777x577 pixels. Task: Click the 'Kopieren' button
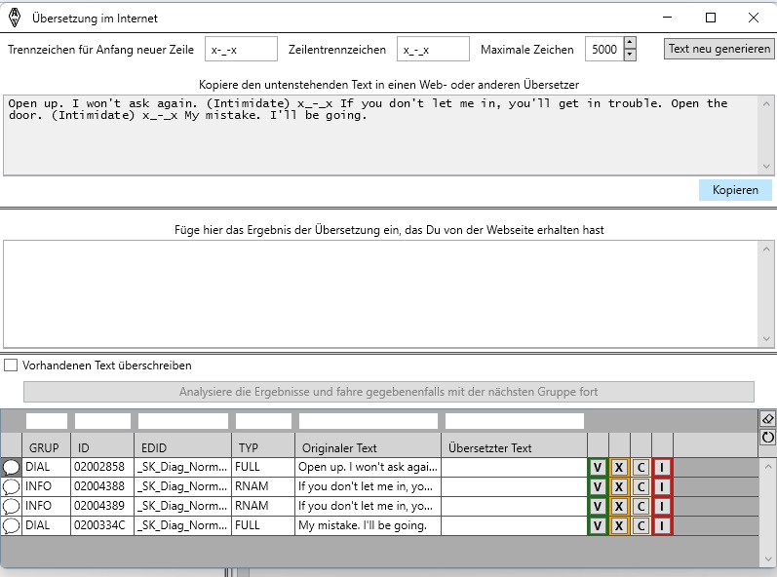point(735,190)
